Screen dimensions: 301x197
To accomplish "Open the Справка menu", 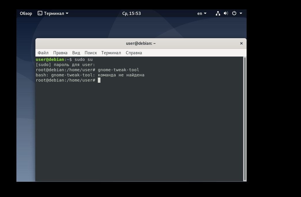I will click(x=134, y=53).
